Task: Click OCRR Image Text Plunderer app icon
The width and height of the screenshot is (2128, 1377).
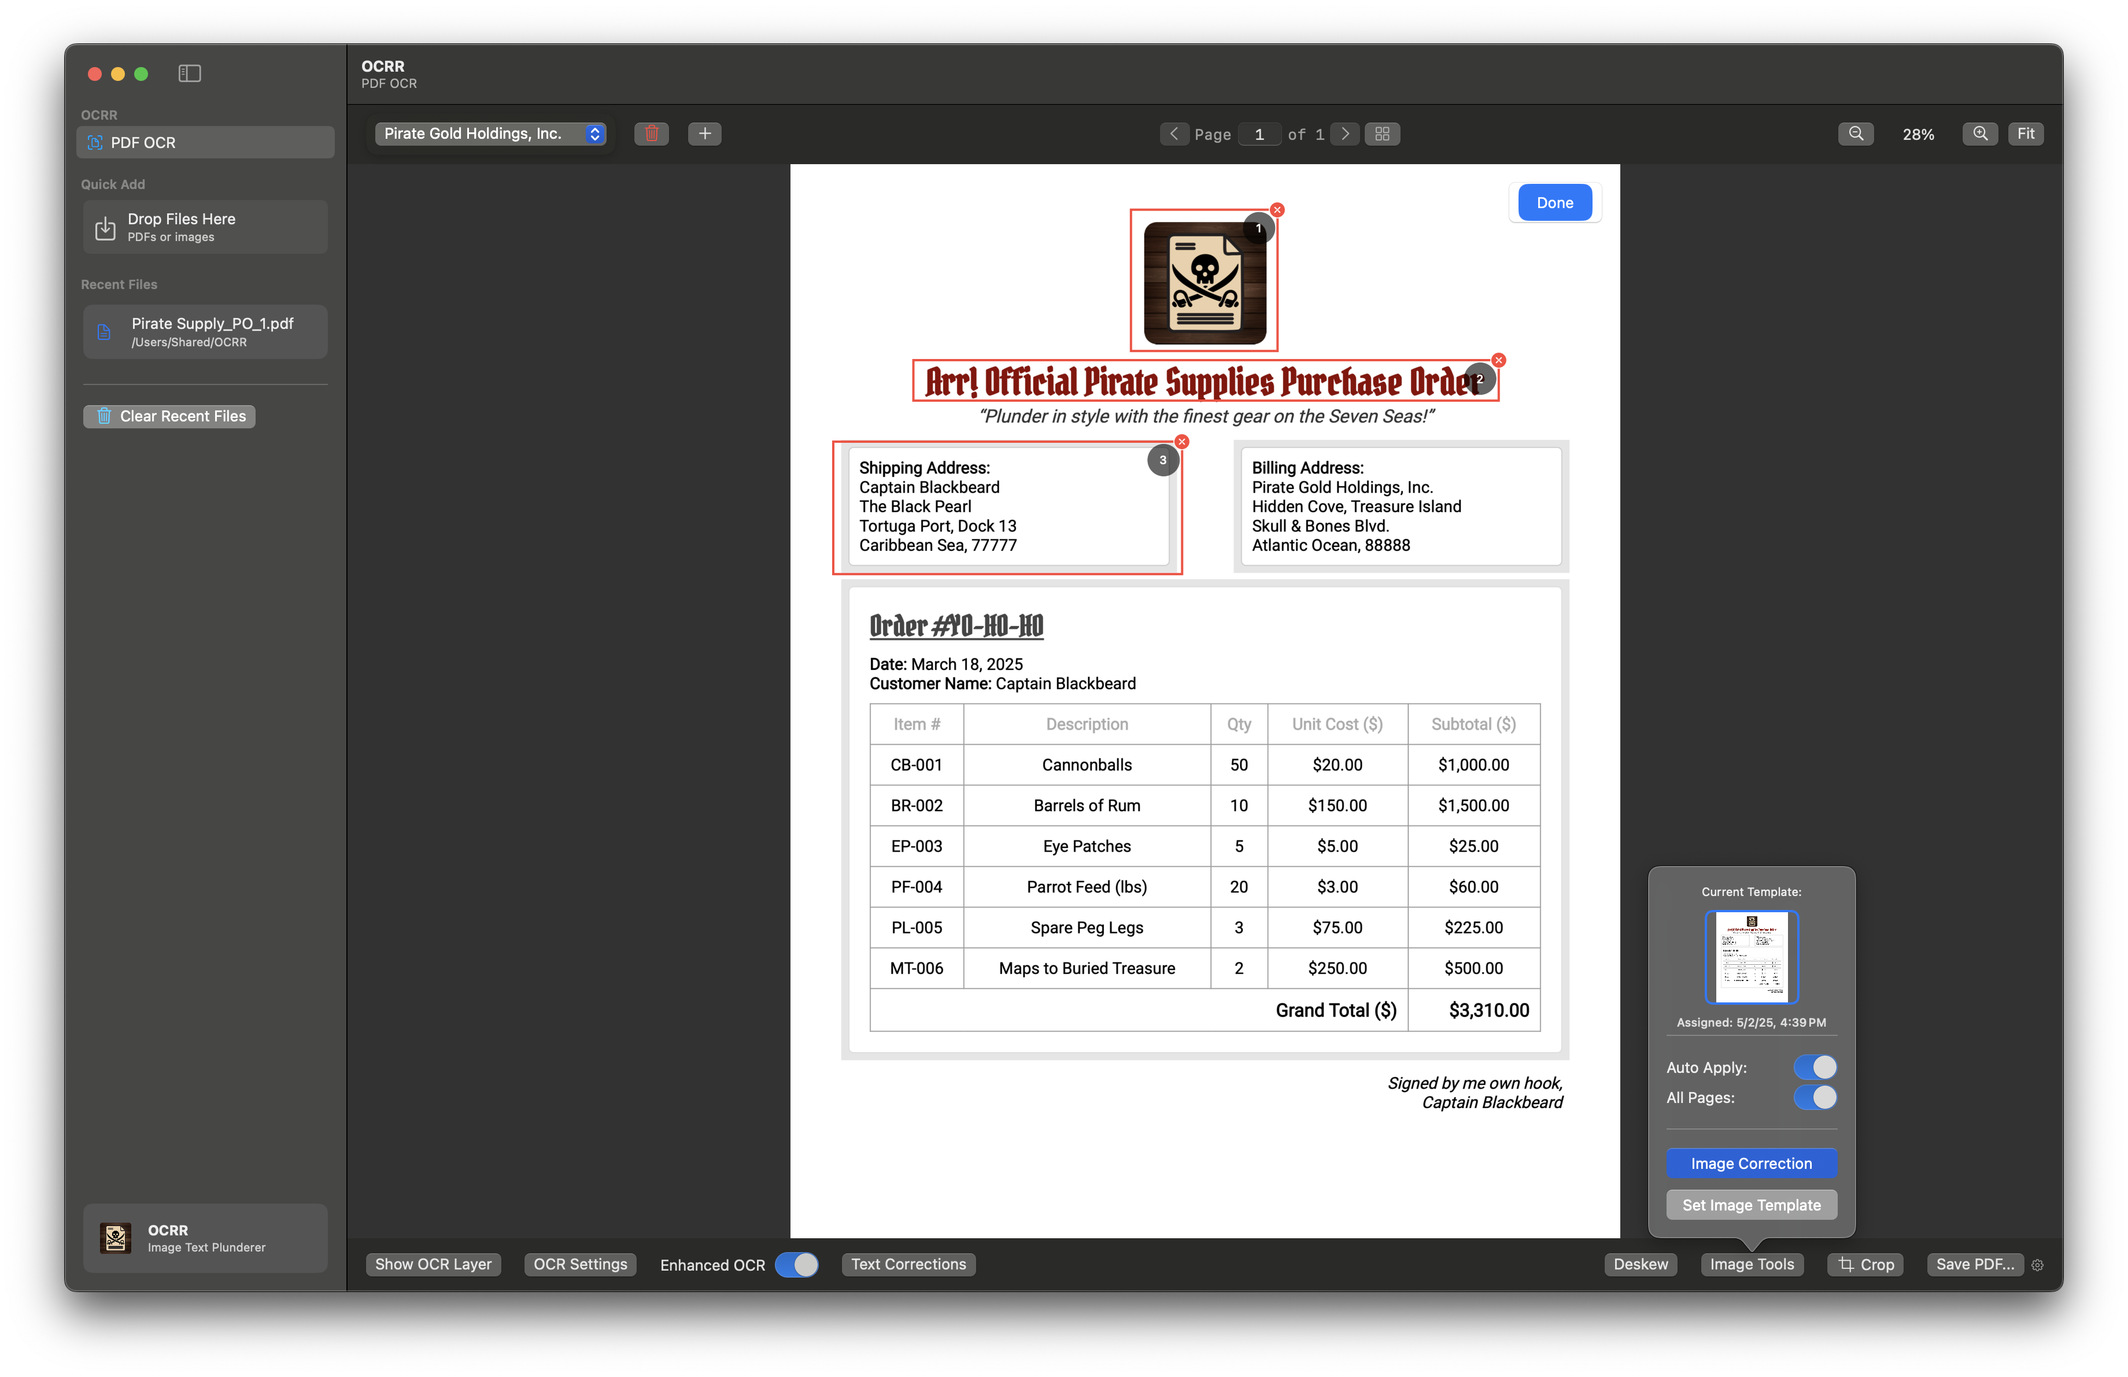Action: point(115,1238)
